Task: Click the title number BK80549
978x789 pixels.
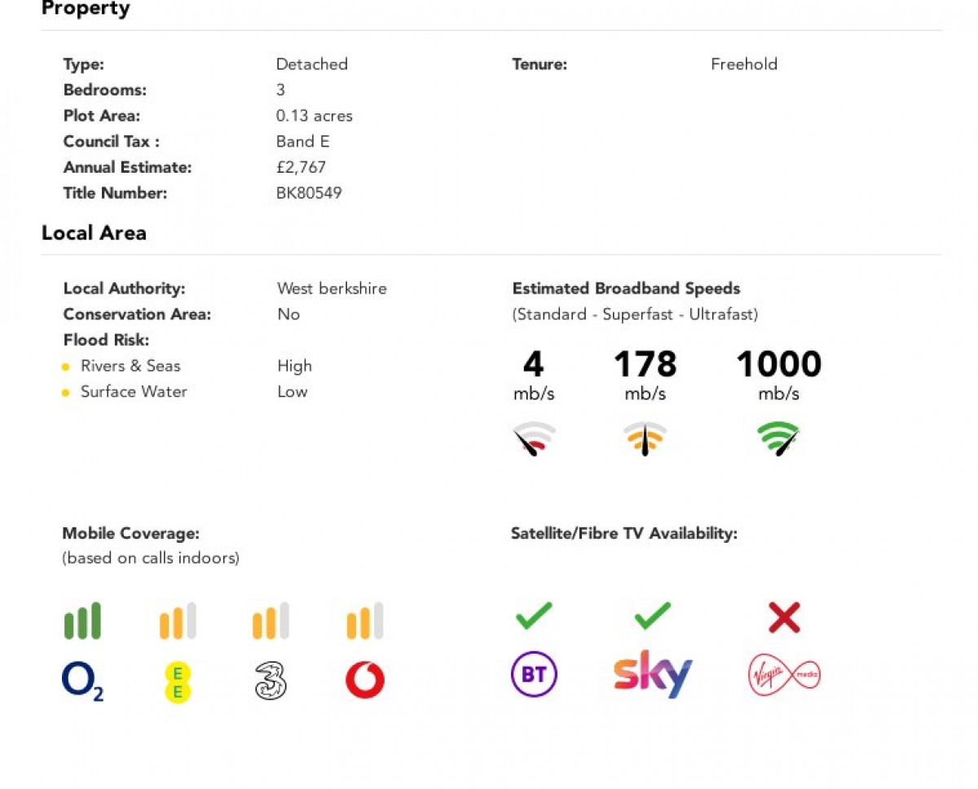Action: [309, 193]
